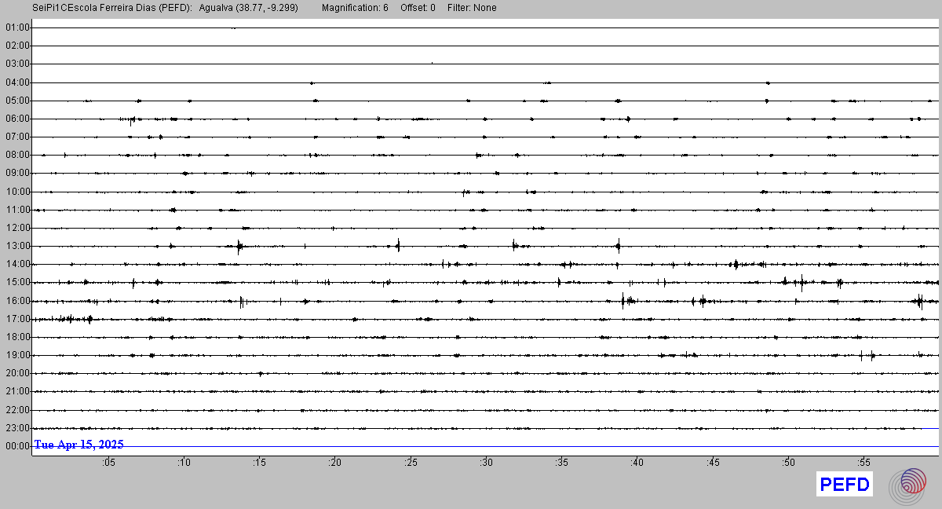Select the 08:00 hour label
Screen dimensions: 942x509
tap(17, 155)
